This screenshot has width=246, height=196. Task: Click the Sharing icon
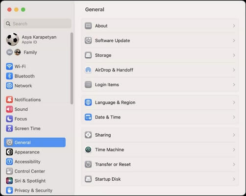[x=88, y=135]
